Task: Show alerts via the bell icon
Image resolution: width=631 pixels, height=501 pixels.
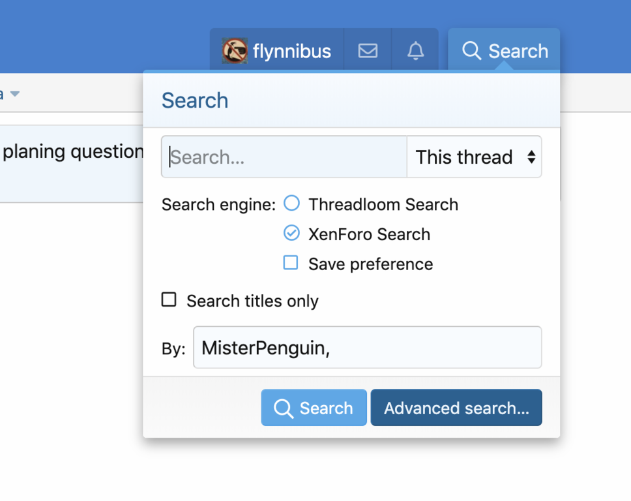Action: [415, 51]
